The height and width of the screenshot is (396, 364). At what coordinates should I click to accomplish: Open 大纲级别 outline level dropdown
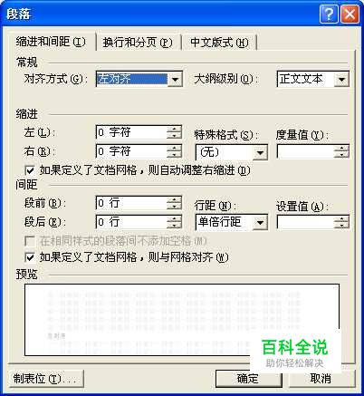point(341,79)
